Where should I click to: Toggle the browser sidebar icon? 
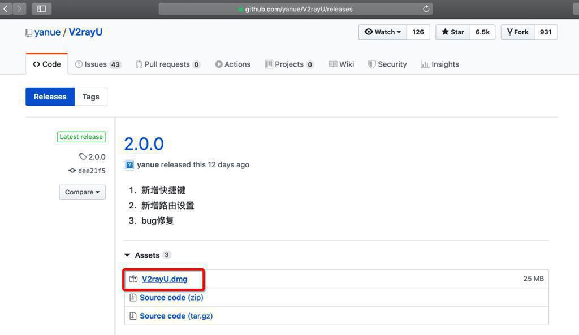tap(41, 8)
